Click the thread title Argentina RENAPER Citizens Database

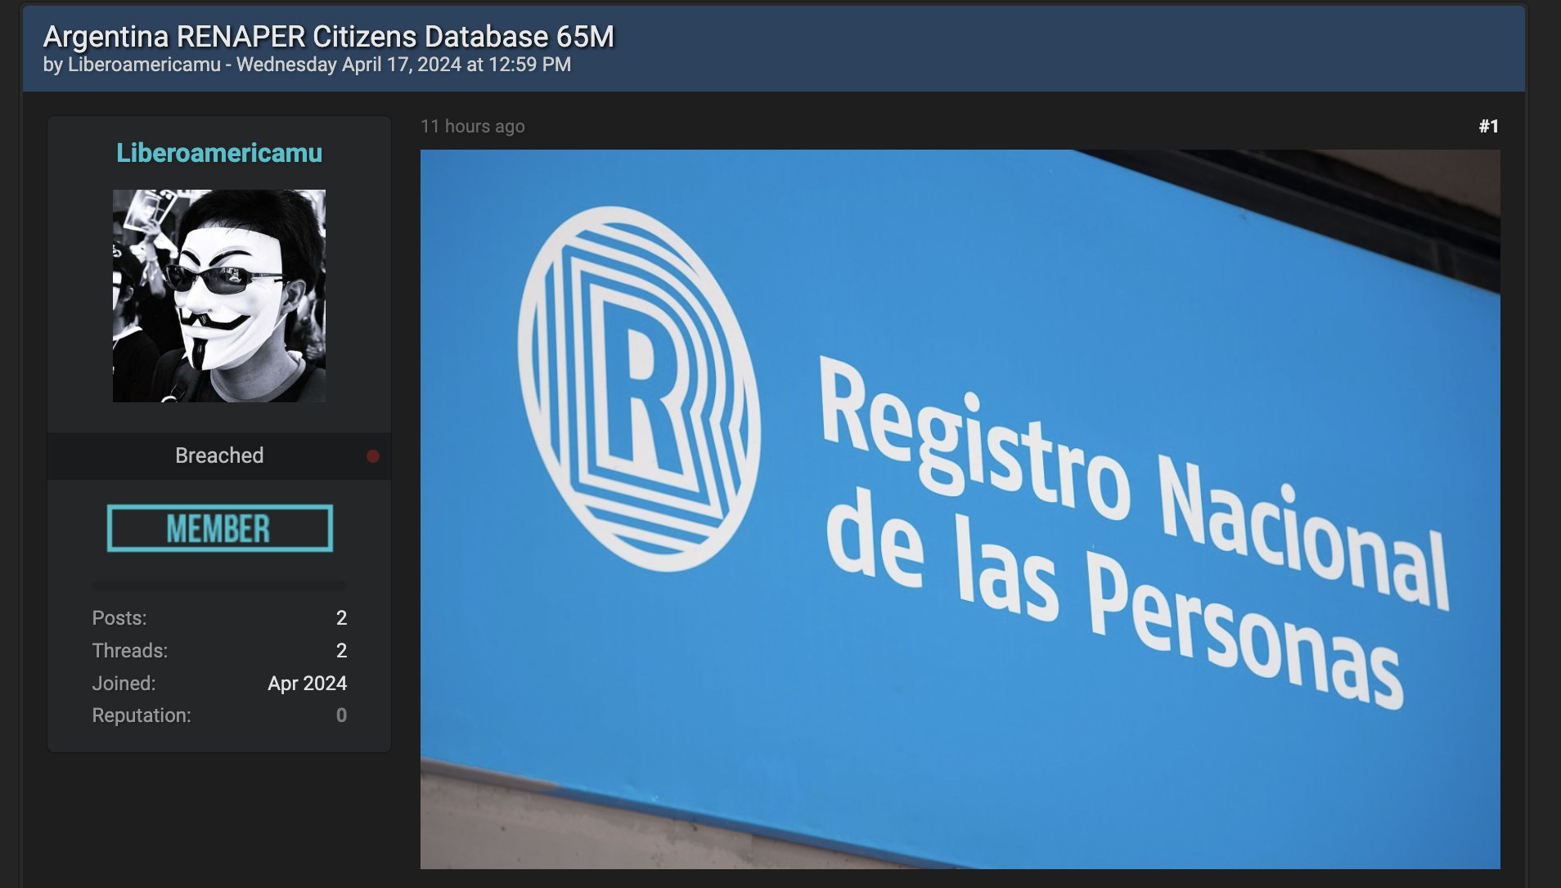click(328, 37)
